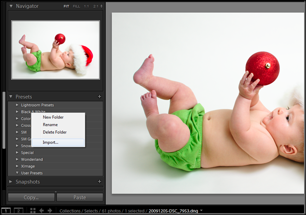Go forward with the right arrow icon
The width and height of the screenshot is (306, 215).
point(50,211)
